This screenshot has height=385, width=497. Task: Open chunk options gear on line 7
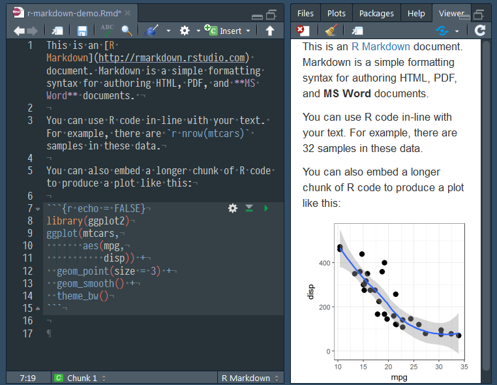click(232, 208)
